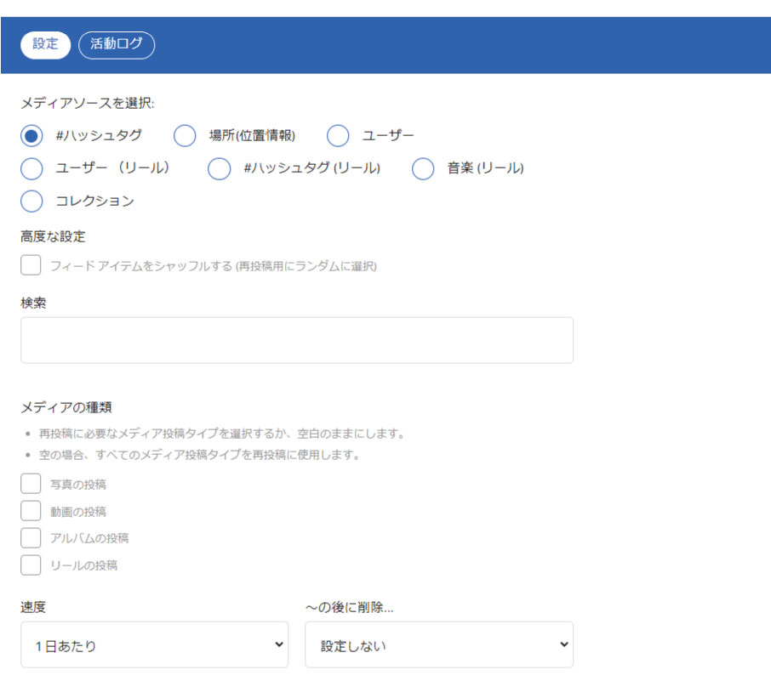The width and height of the screenshot is (771, 681).
Task: Check the 写真の投稿 checkbox
Action: (x=31, y=485)
